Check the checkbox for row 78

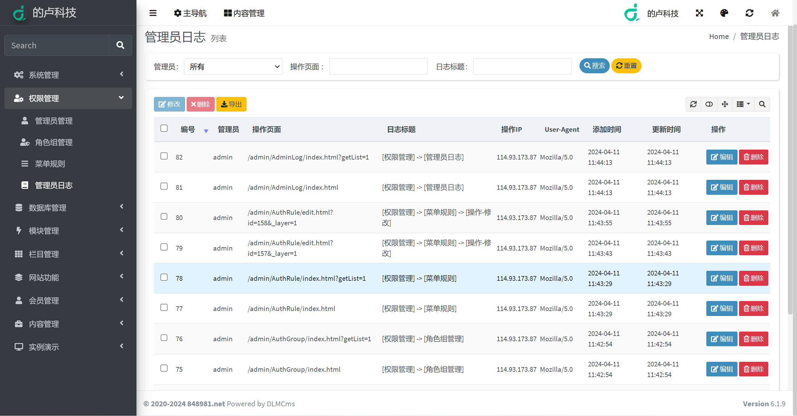[164, 277]
